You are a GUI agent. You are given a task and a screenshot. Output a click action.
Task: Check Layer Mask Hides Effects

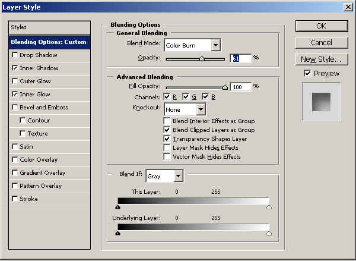(x=167, y=147)
